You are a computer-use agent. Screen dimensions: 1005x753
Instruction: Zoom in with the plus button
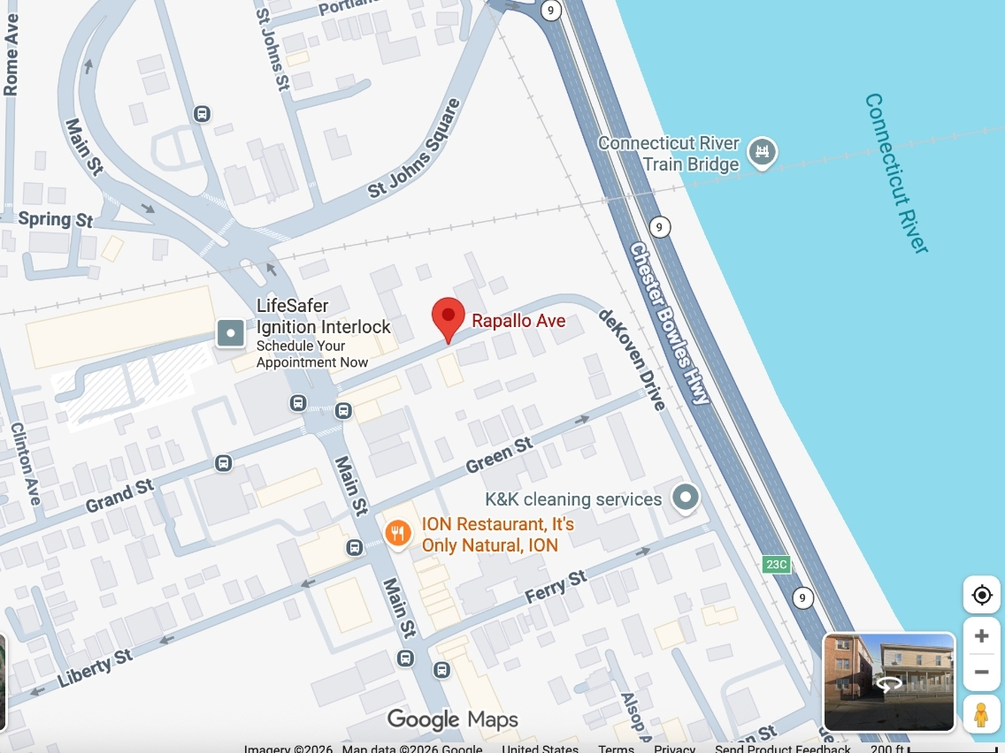click(x=981, y=636)
